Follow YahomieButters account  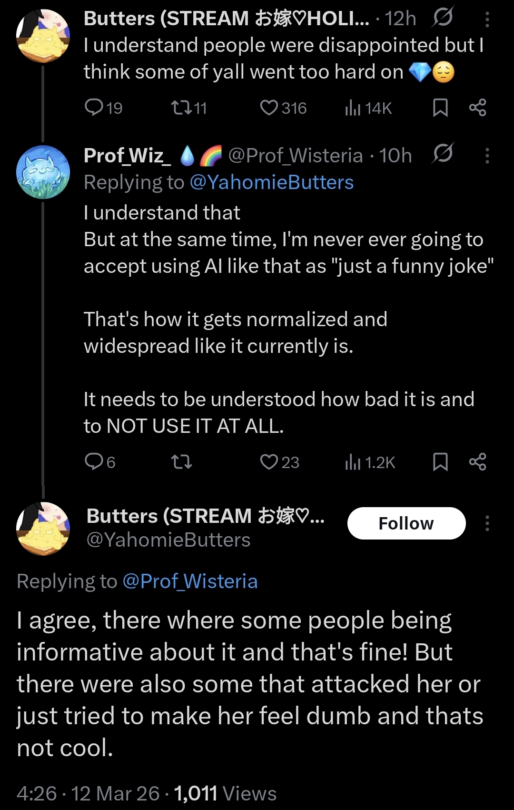(406, 523)
